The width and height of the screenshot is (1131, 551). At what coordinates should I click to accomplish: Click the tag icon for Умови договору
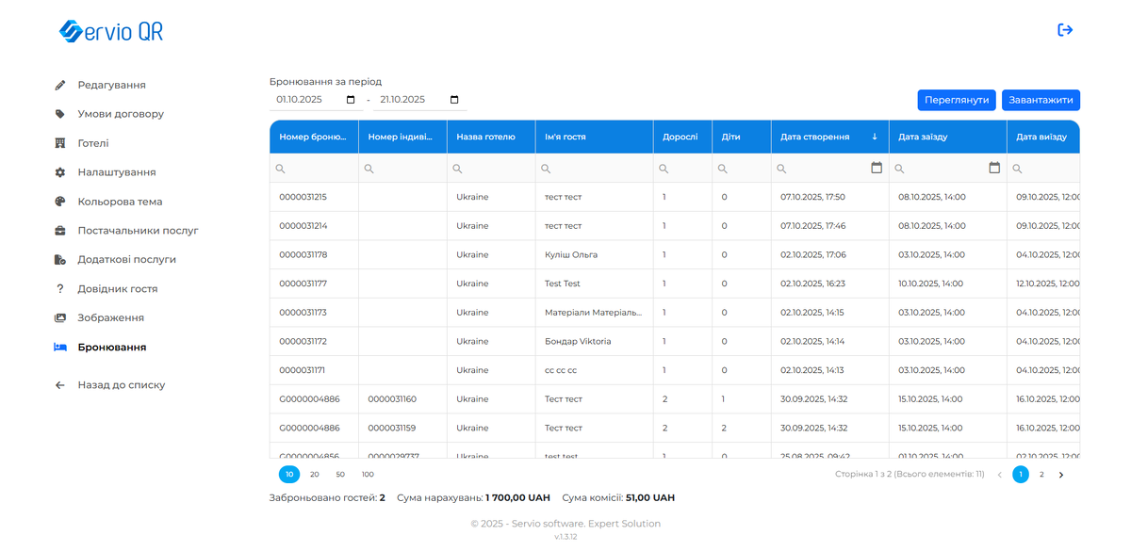click(60, 114)
